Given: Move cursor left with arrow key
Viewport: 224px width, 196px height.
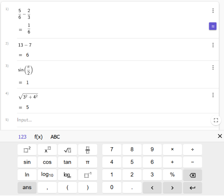Looking at the screenshot, I should [152, 187].
